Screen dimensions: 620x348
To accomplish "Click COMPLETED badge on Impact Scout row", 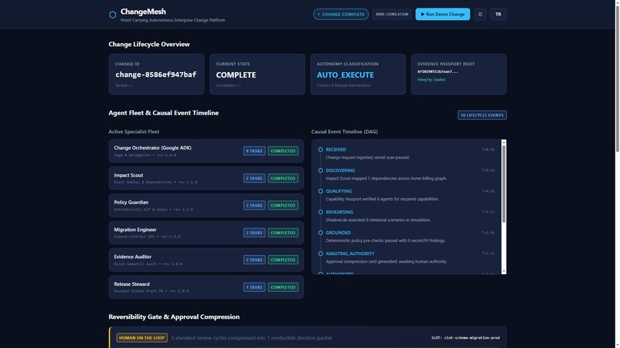I will [283, 178].
